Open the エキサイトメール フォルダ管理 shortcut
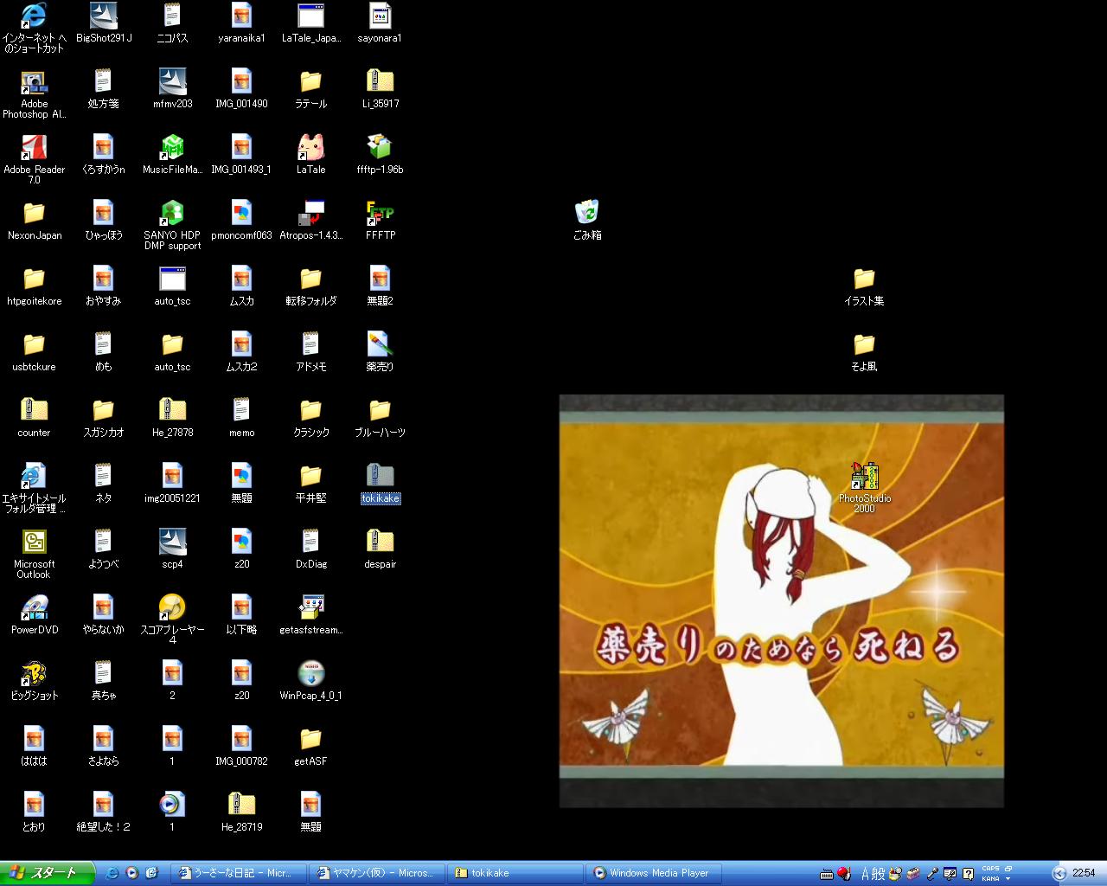The width and height of the screenshot is (1107, 886). click(x=35, y=488)
